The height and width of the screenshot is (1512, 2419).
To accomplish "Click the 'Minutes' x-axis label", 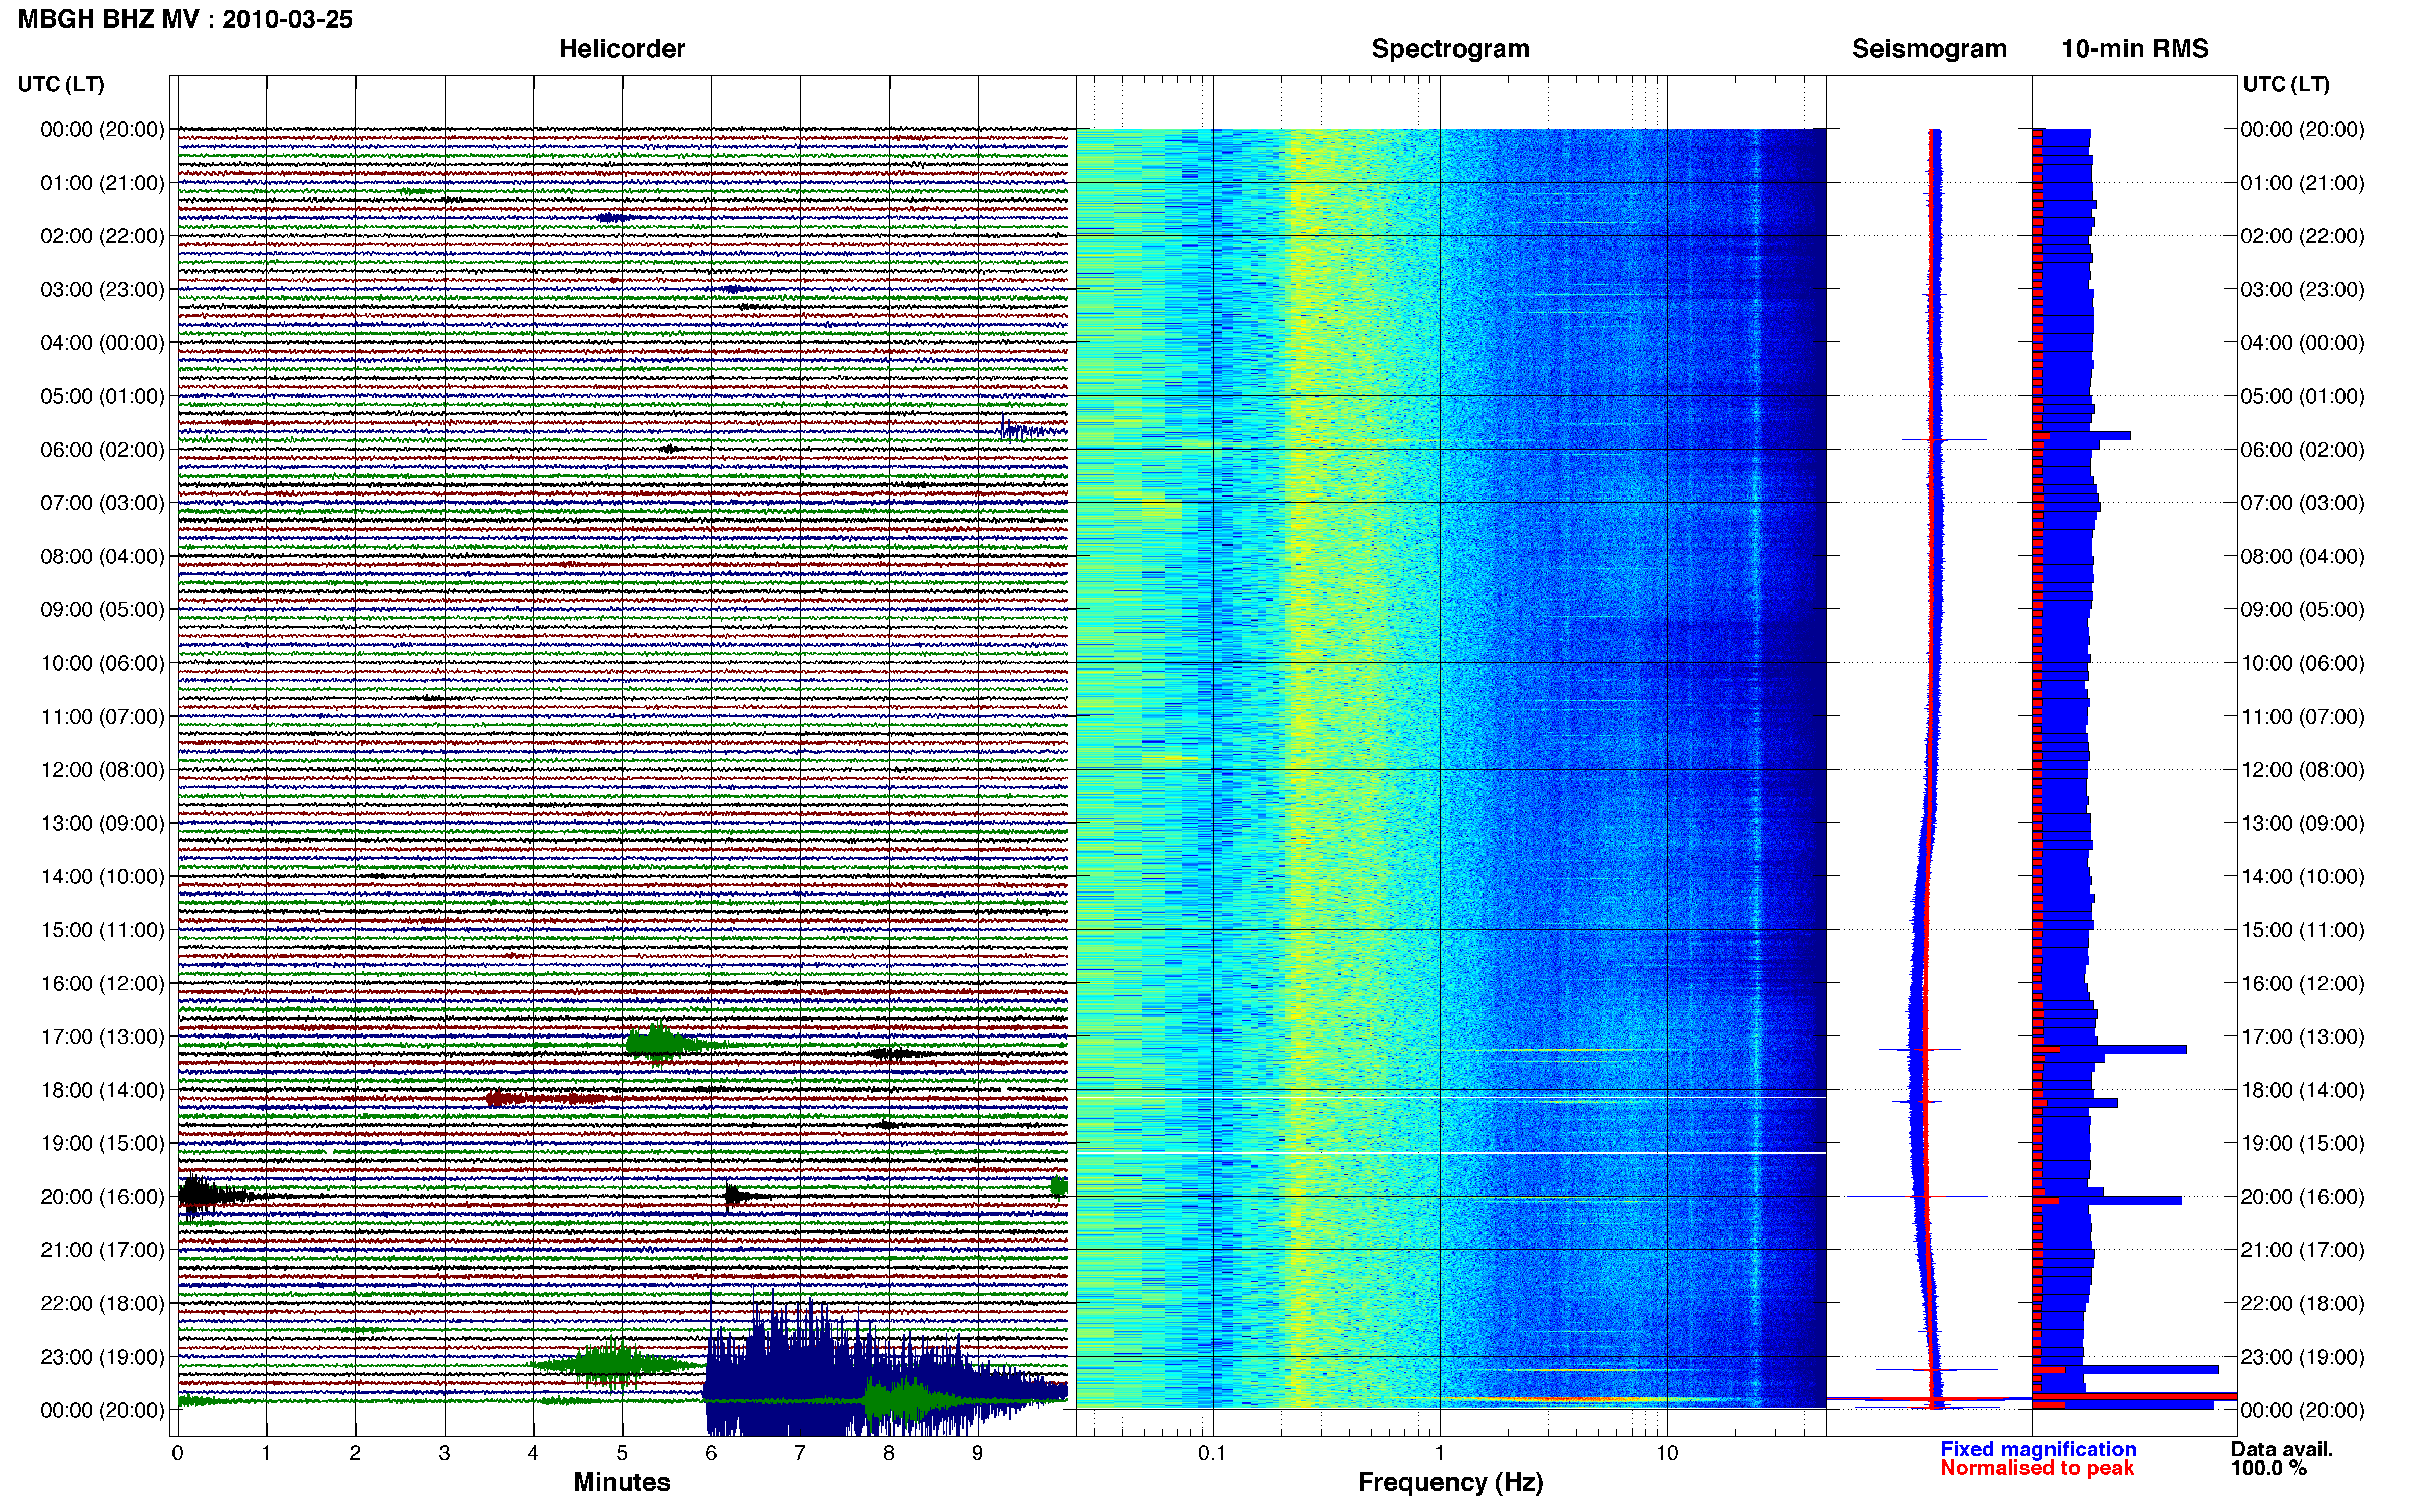I will pyautogui.click(x=621, y=1482).
